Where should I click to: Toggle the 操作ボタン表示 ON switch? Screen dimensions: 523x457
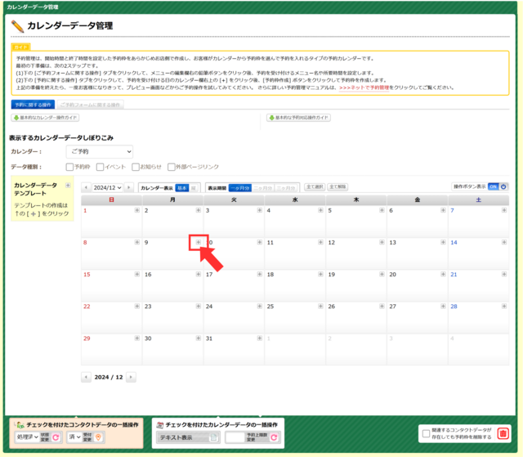point(498,186)
